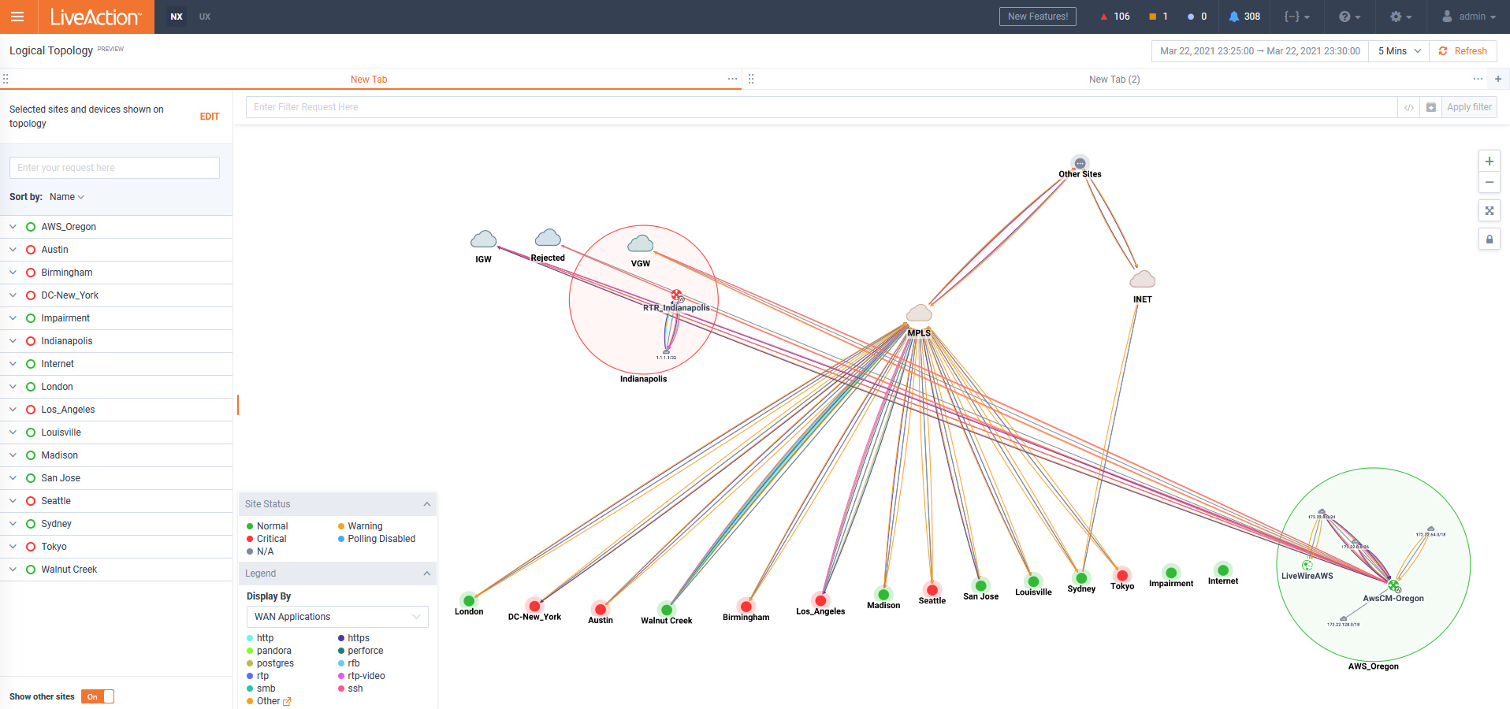Zoom out on the topology map
Image resolution: width=1510 pixels, height=709 pixels.
[x=1489, y=183]
